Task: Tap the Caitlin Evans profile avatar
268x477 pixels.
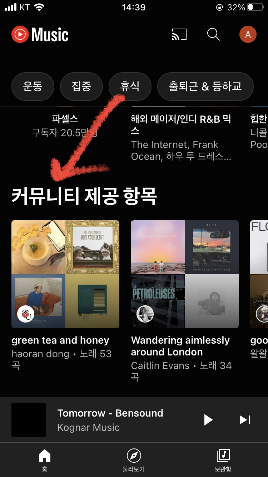Action: coord(145,314)
